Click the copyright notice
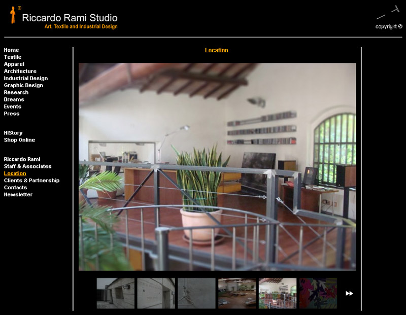Screen dimensions: 406x315 [389, 27]
